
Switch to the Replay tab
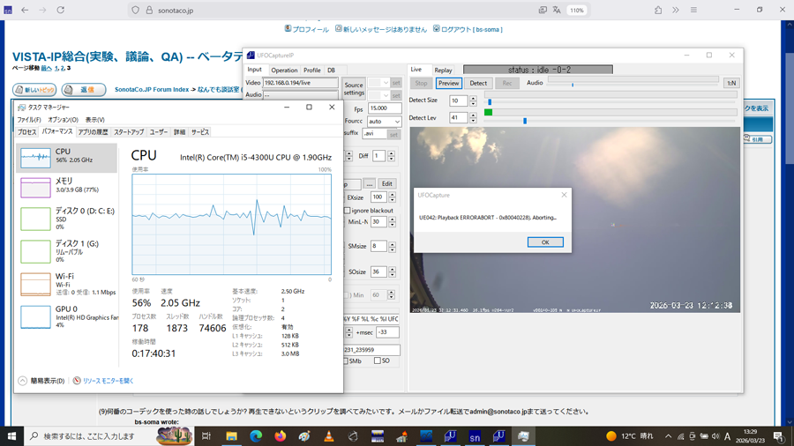tap(443, 71)
